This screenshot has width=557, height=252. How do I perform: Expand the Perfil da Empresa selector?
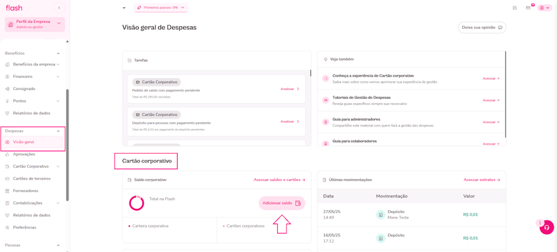59,23
